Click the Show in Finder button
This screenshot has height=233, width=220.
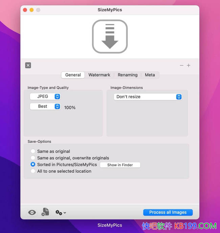click(120, 165)
